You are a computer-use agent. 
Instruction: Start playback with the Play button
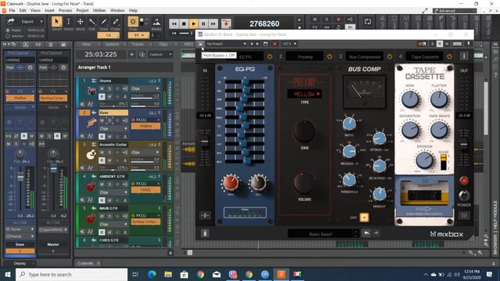[194, 23]
